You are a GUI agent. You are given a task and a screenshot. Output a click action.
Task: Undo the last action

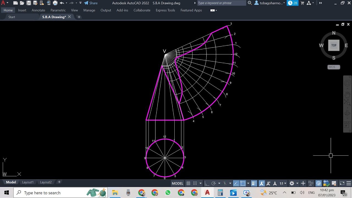coord(62,3)
